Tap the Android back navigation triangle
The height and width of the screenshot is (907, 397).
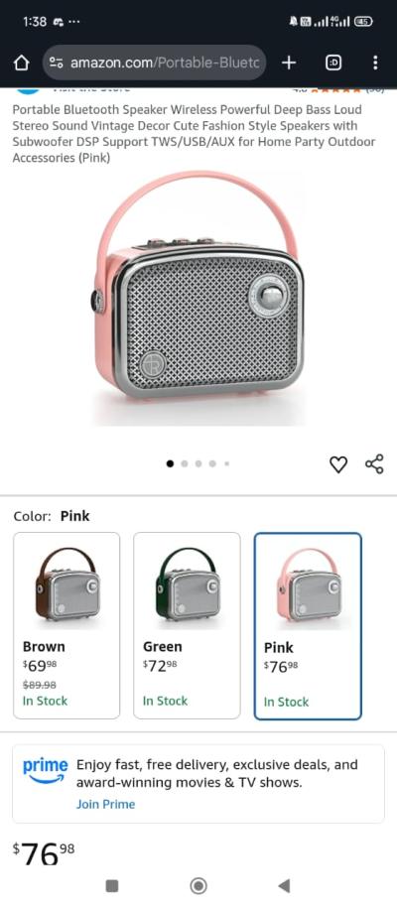[x=284, y=885]
